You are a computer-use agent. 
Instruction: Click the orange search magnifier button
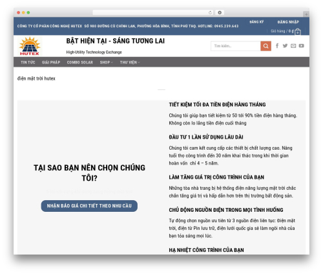tap(266, 46)
